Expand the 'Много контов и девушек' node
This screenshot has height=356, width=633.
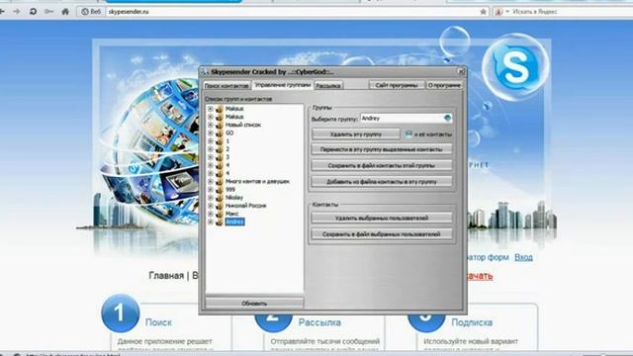click(211, 181)
